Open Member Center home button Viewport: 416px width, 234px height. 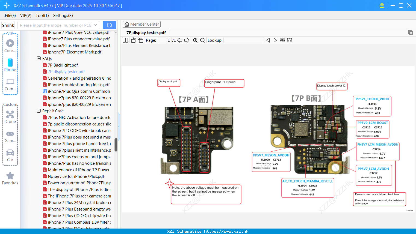coord(141,24)
